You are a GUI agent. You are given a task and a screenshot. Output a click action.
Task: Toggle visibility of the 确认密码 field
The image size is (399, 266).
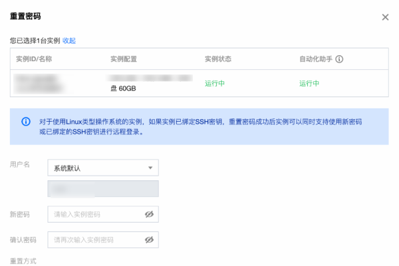[149, 239]
